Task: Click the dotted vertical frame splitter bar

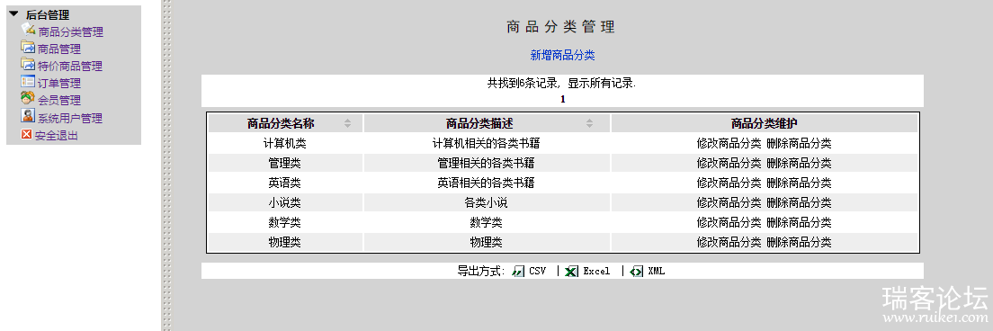Action: coord(167,165)
